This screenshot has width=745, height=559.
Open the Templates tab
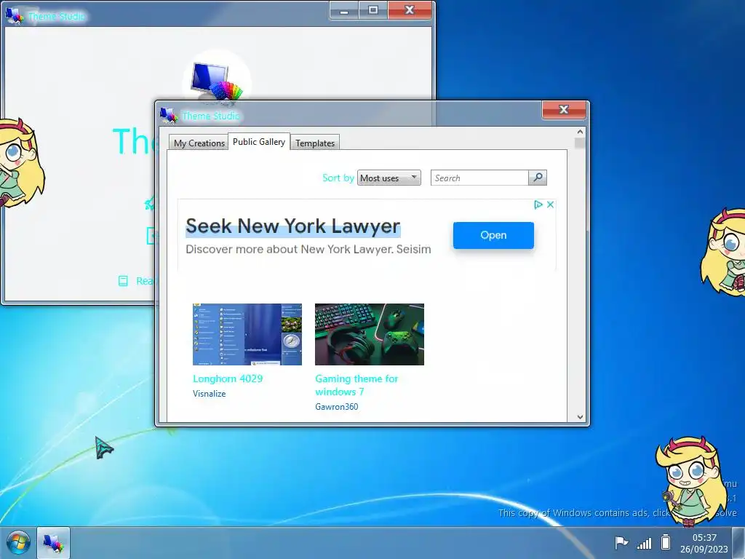click(315, 143)
